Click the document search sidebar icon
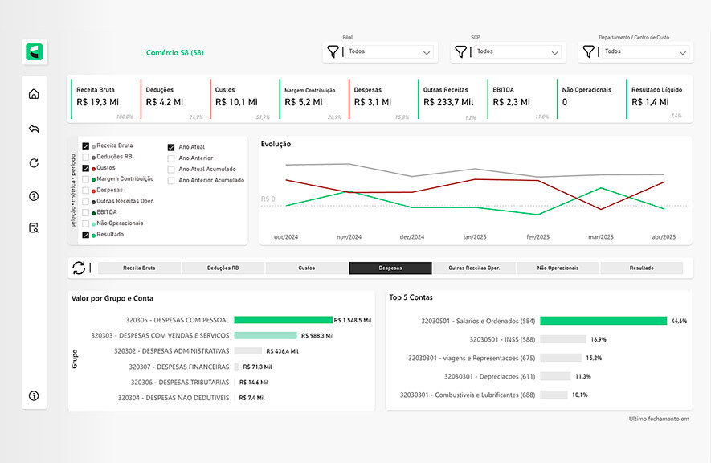 pyautogui.click(x=34, y=228)
